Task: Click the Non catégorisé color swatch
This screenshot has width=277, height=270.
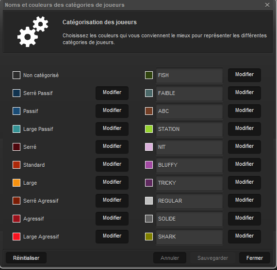Action: click(x=16, y=75)
